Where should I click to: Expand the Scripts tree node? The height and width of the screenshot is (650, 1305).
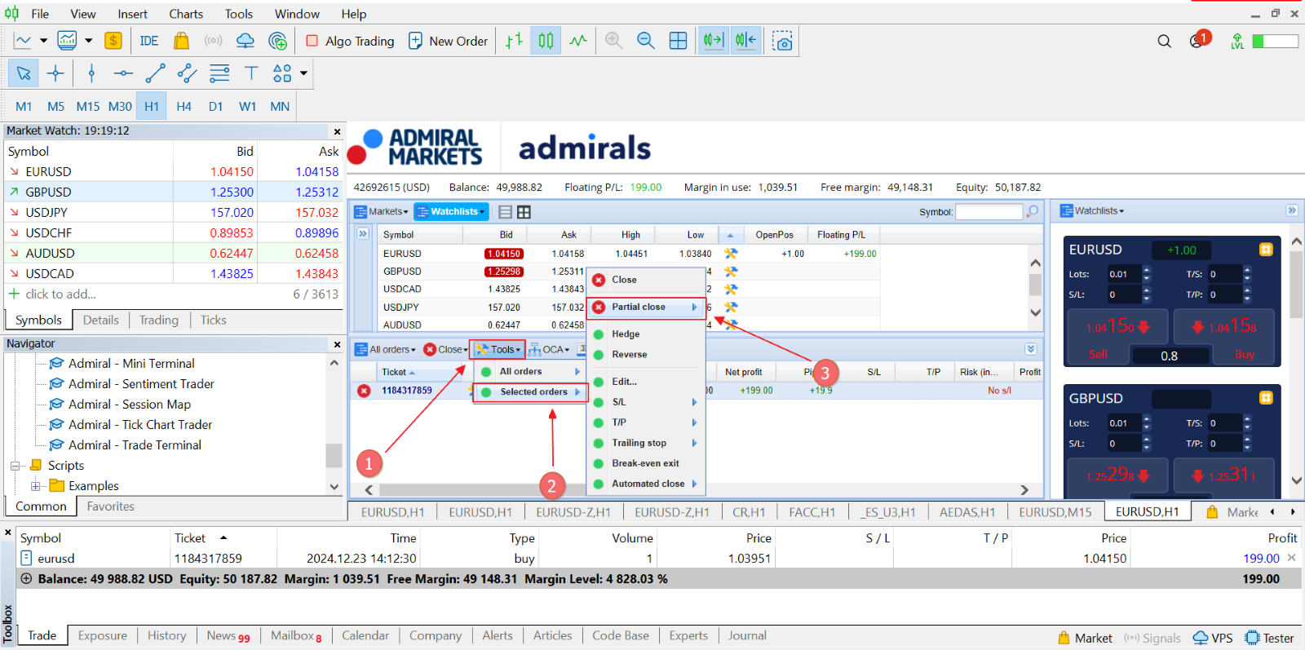pos(15,466)
